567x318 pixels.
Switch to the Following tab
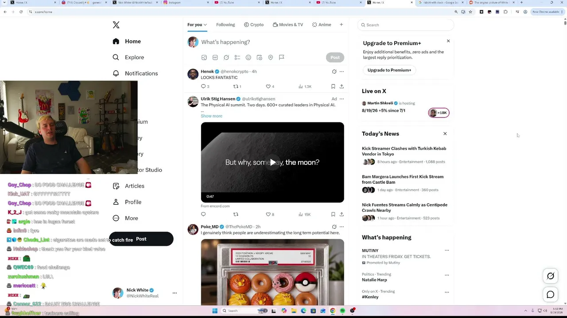(225, 25)
